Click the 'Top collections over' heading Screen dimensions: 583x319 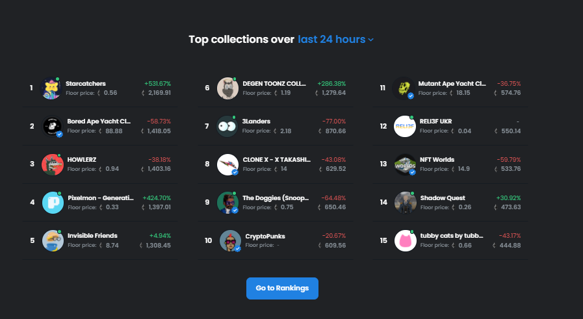coord(241,40)
